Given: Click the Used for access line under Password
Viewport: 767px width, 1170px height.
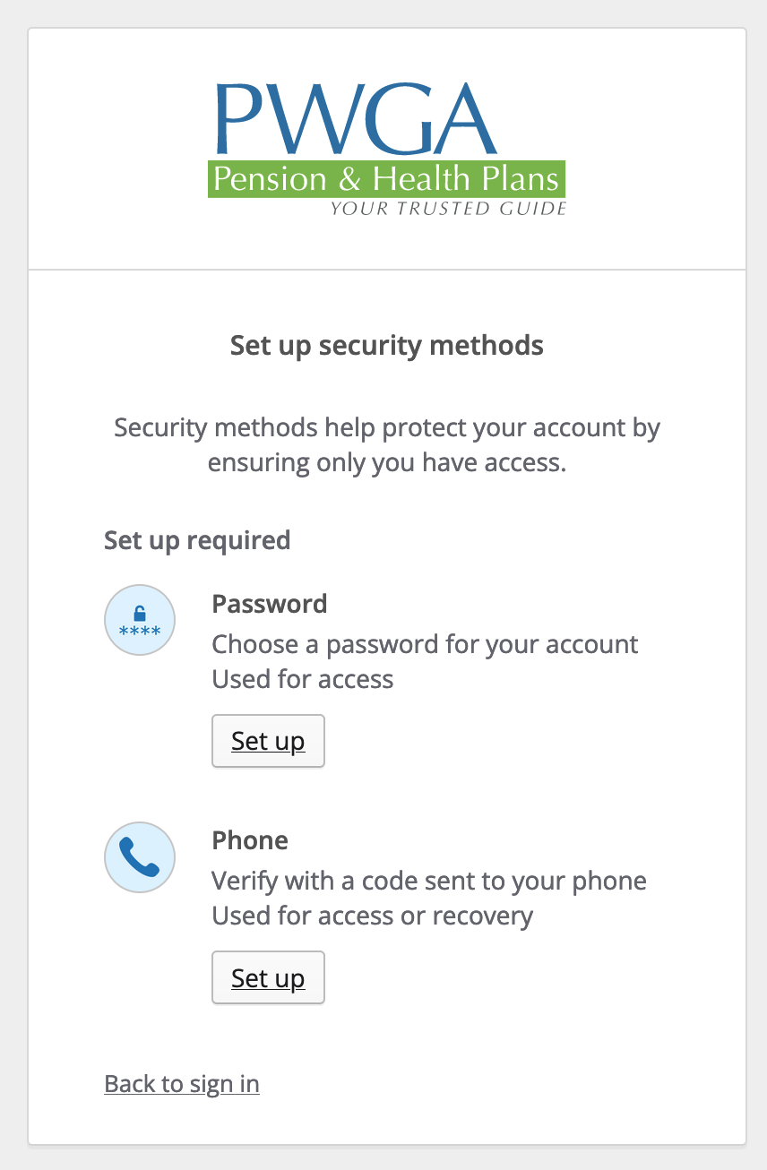Looking at the screenshot, I should click(303, 679).
